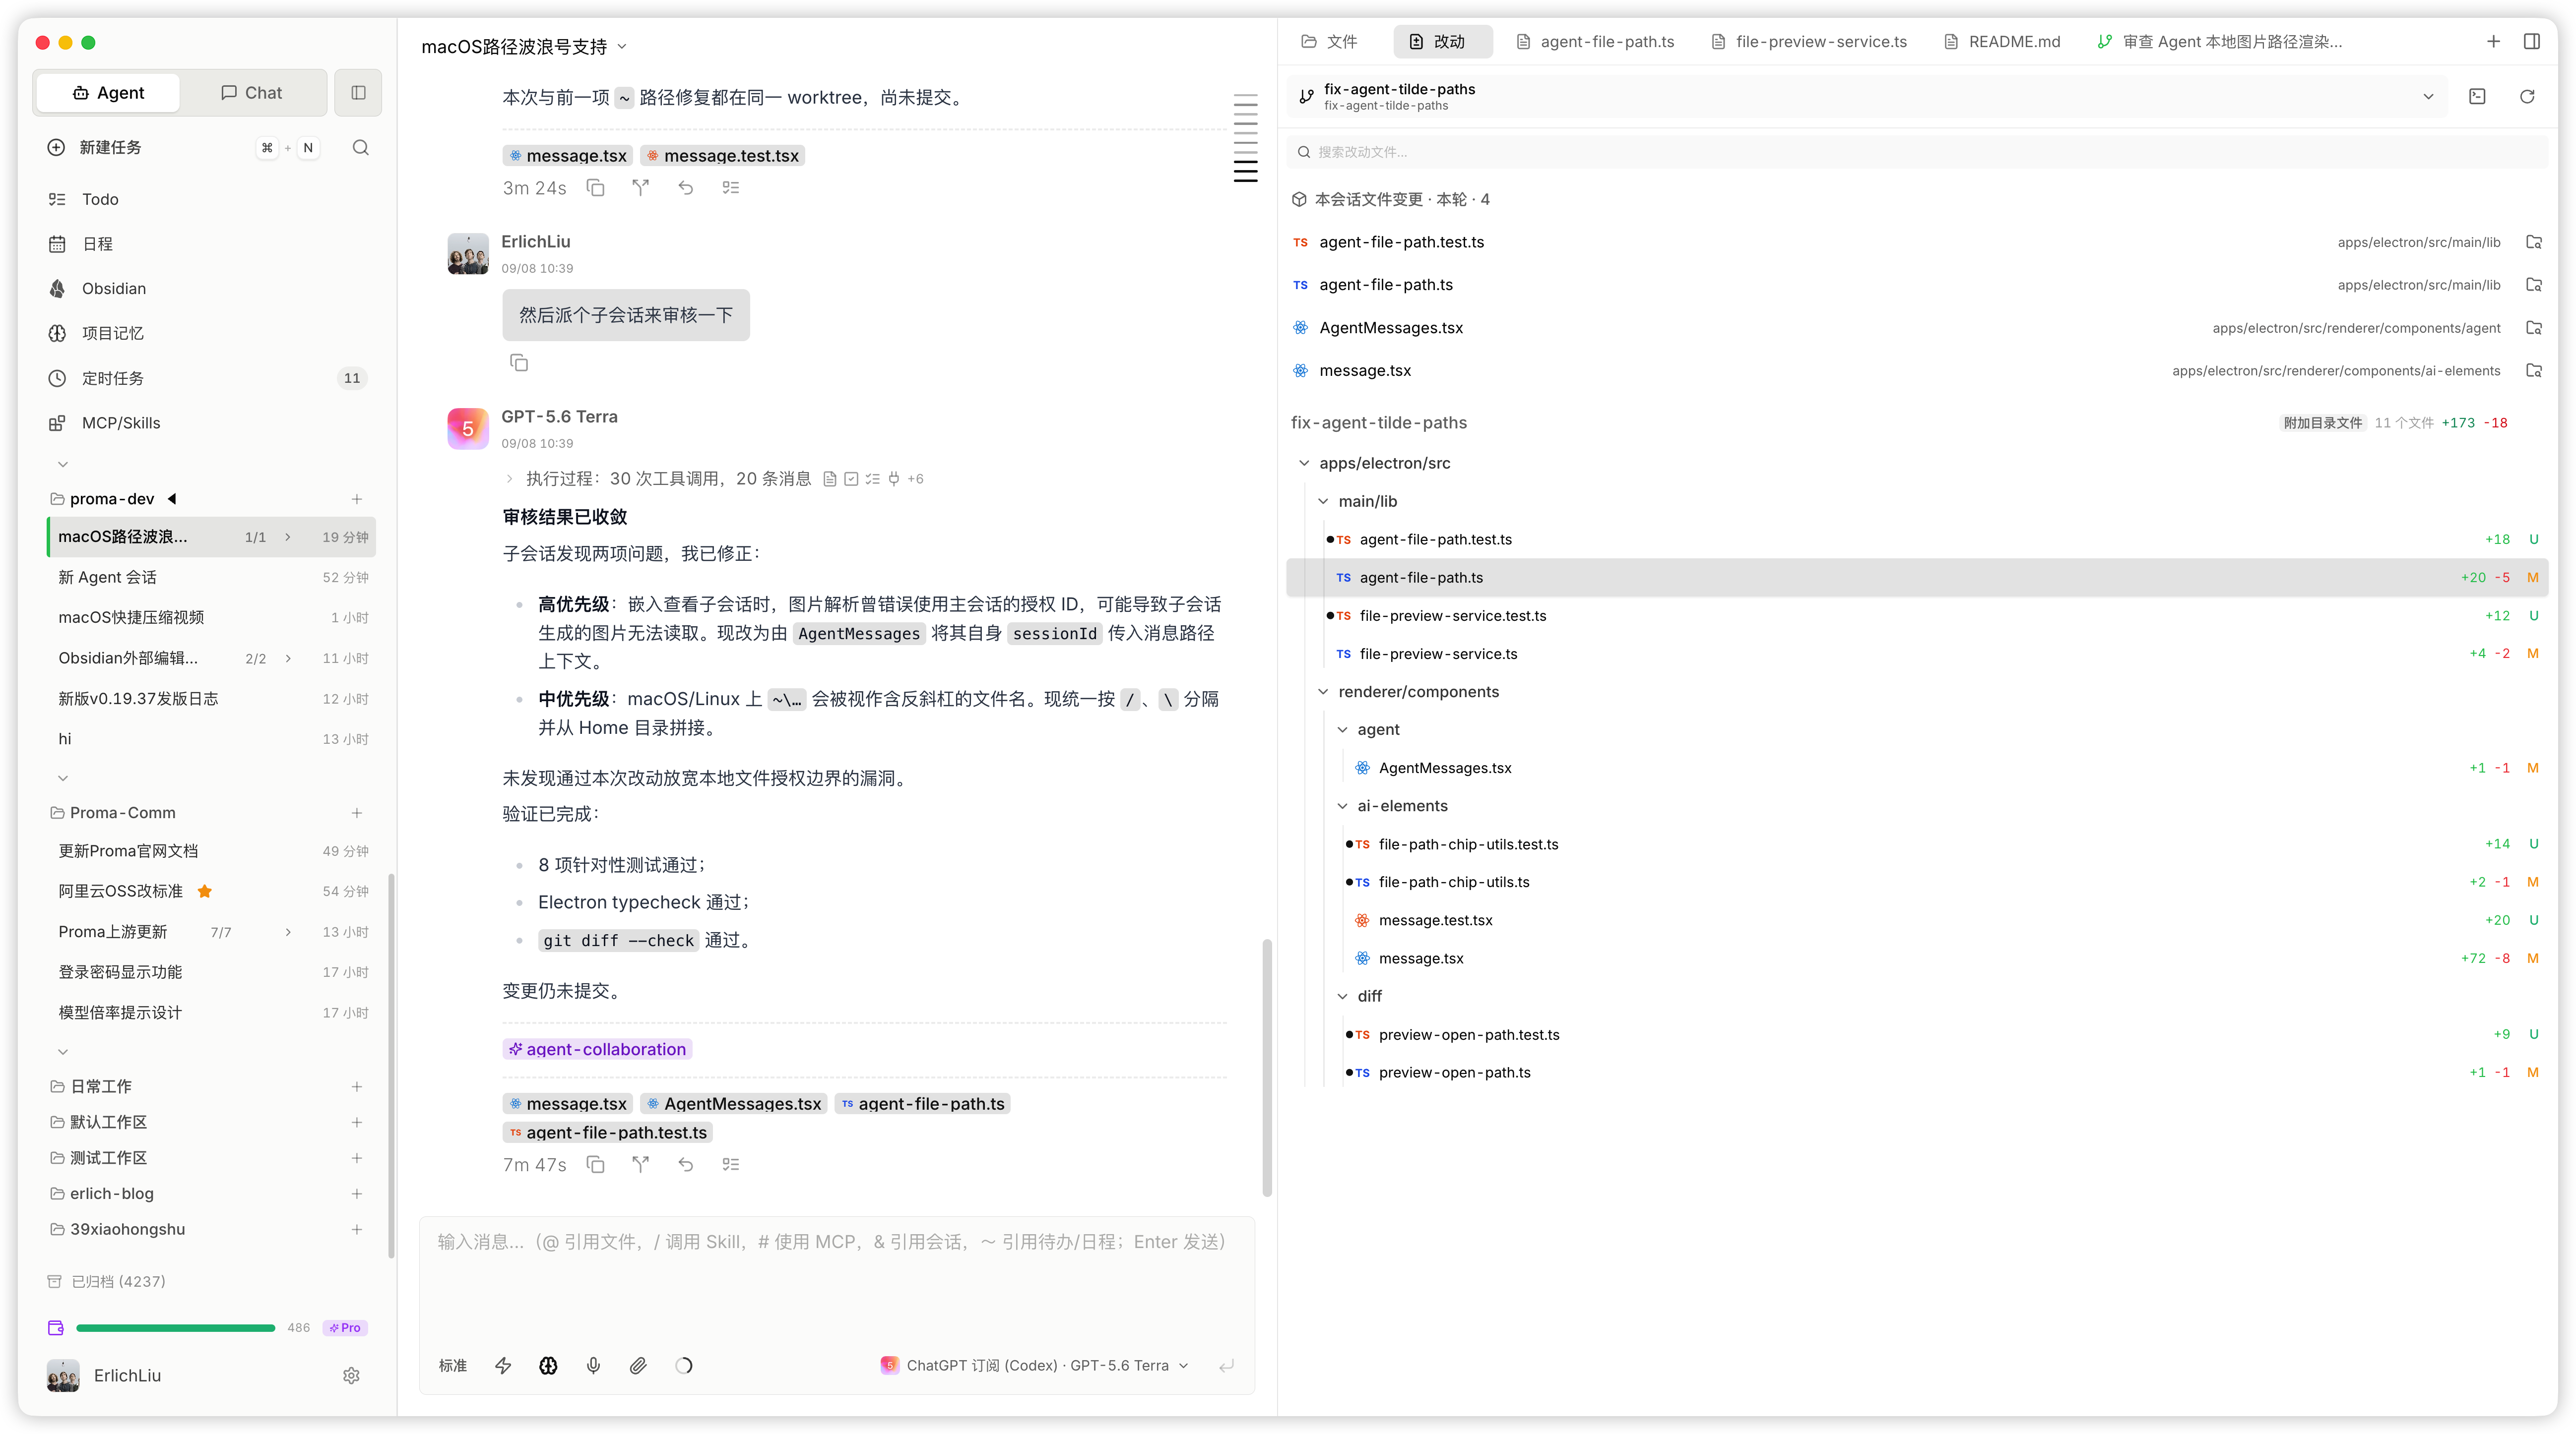Image resolution: width=2576 pixels, height=1434 pixels.
Task: Click the new task plus-circle icon
Action: click(x=57, y=148)
